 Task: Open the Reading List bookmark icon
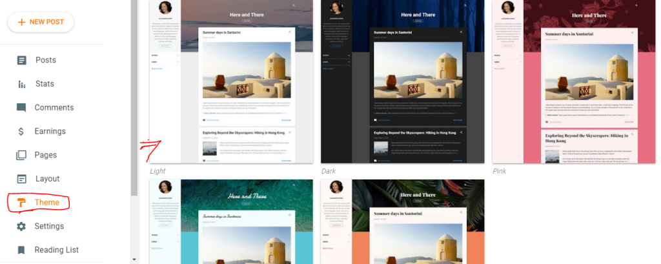tap(21, 250)
